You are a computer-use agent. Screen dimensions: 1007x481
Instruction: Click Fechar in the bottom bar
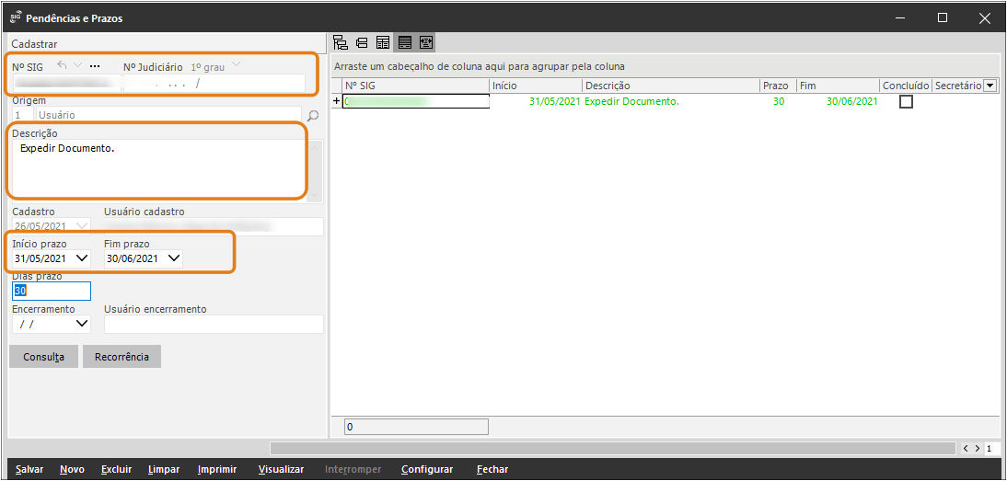(492, 469)
